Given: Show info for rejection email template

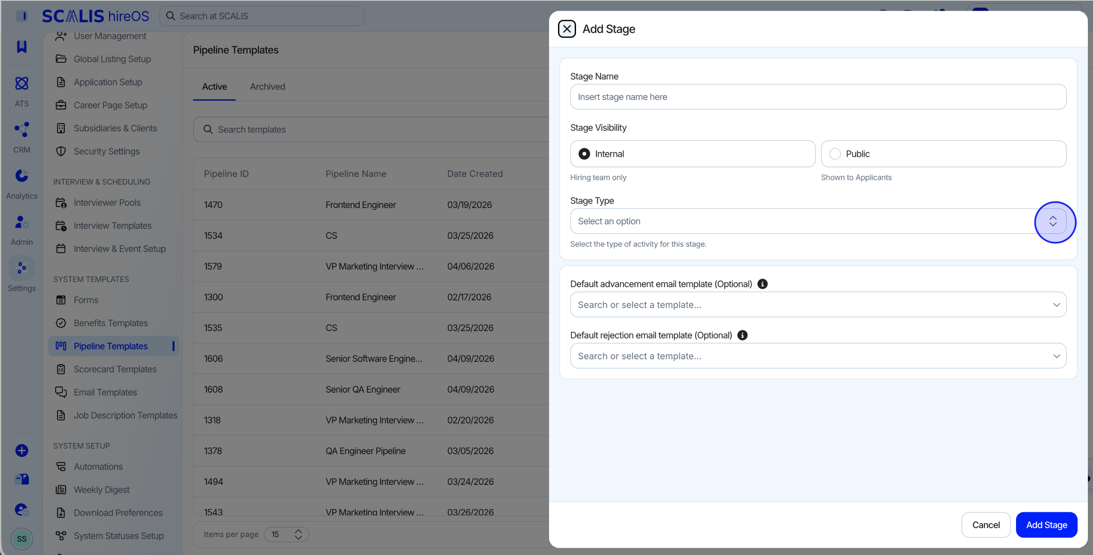Looking at the screenshot, I should [742, 335].
